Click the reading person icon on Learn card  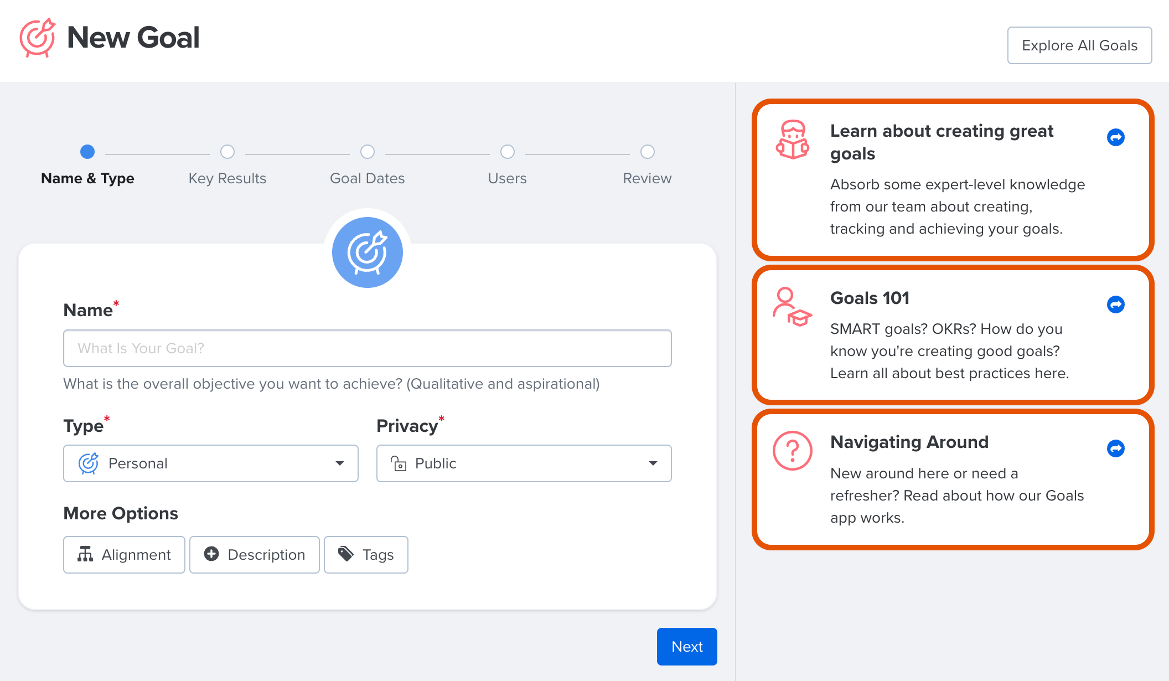793,140
